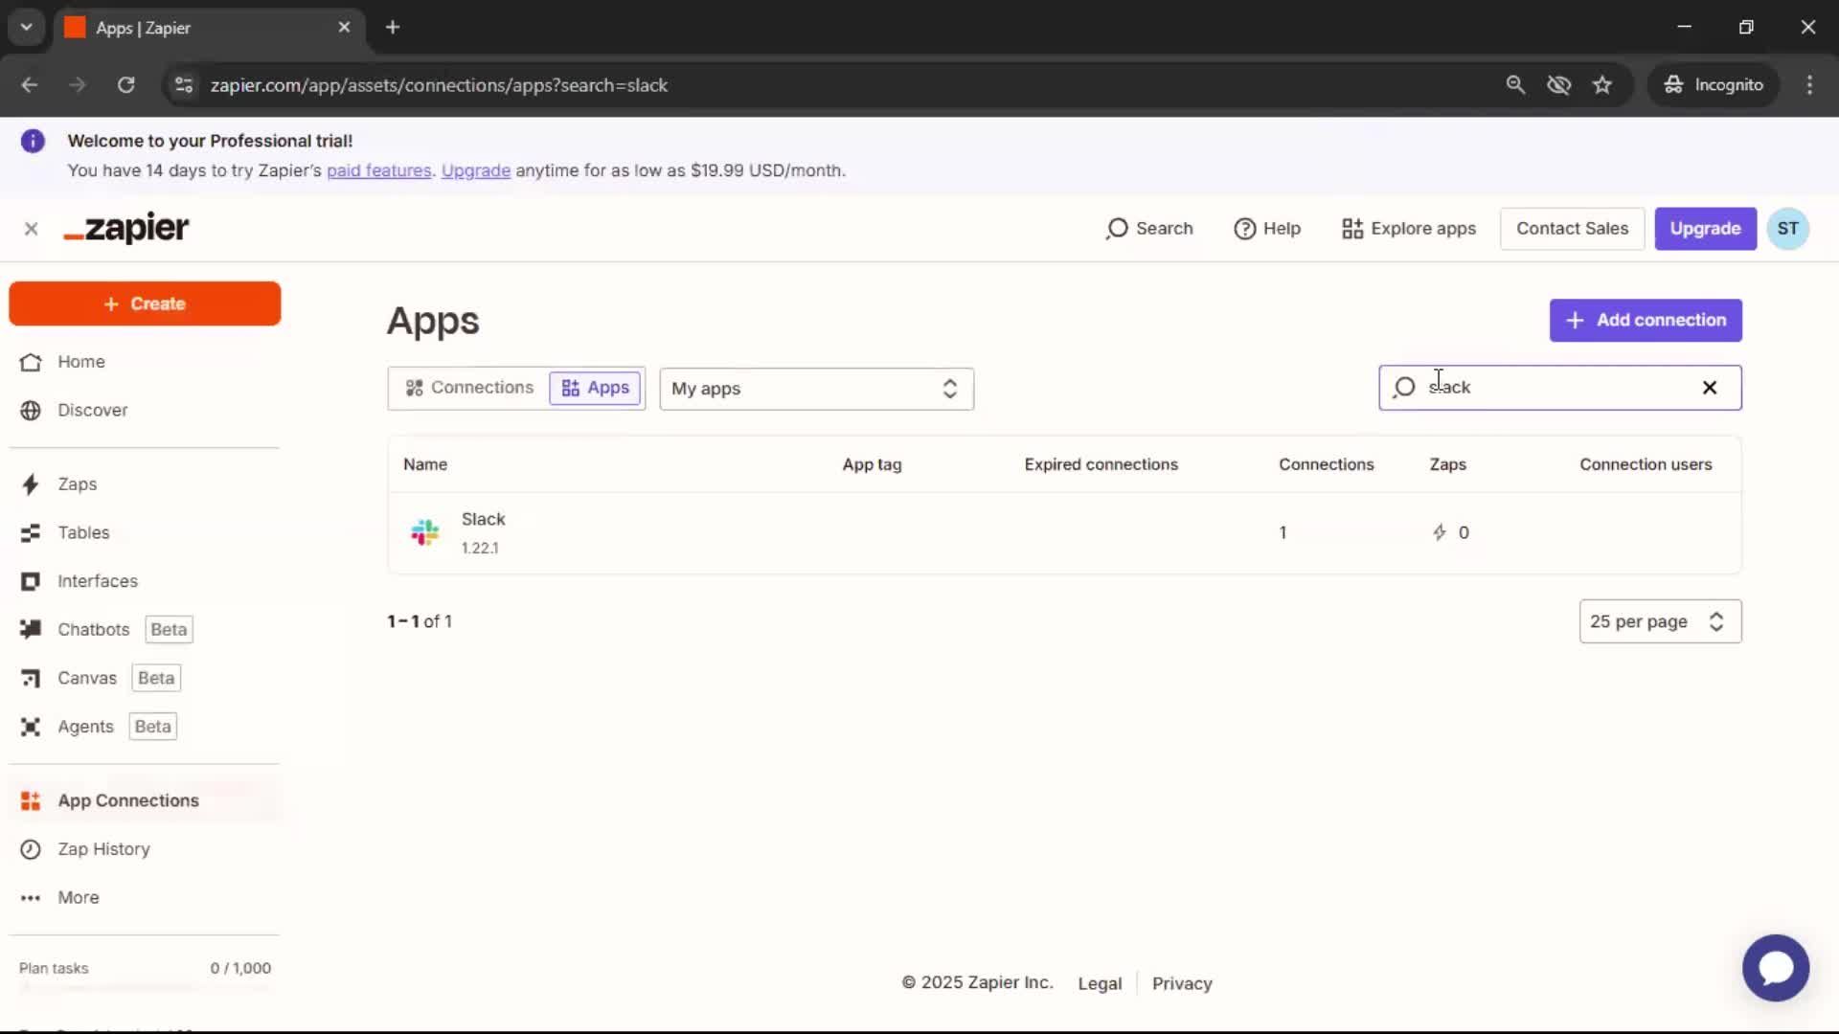Click the Upgrade link in the trial banner
The image size is (1839, 1034).
tap(475, 170)
